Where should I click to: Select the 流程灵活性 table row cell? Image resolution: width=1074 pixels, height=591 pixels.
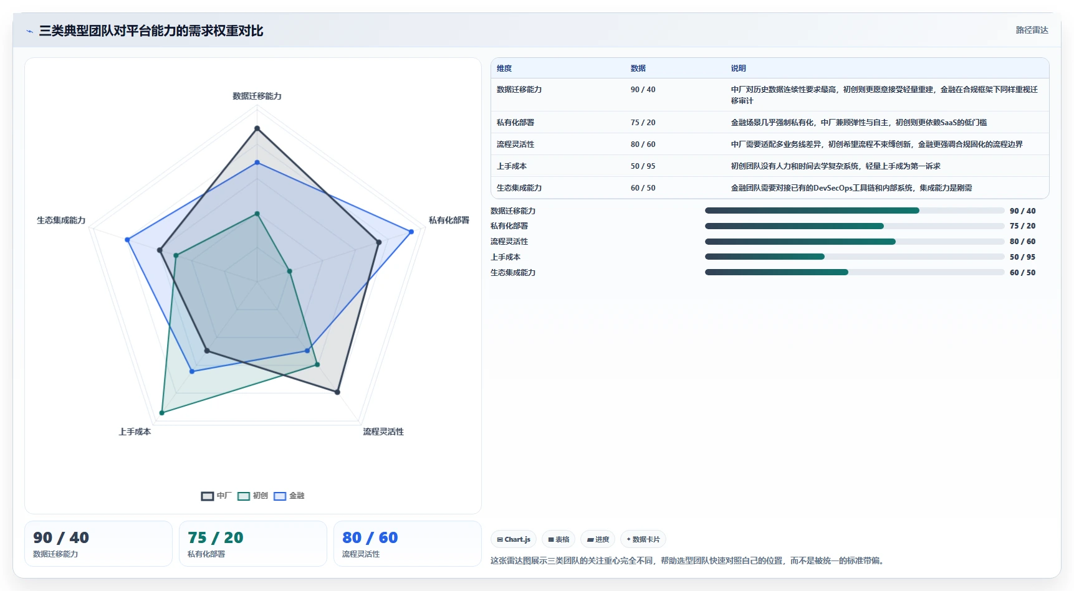(x=515, y=144)
